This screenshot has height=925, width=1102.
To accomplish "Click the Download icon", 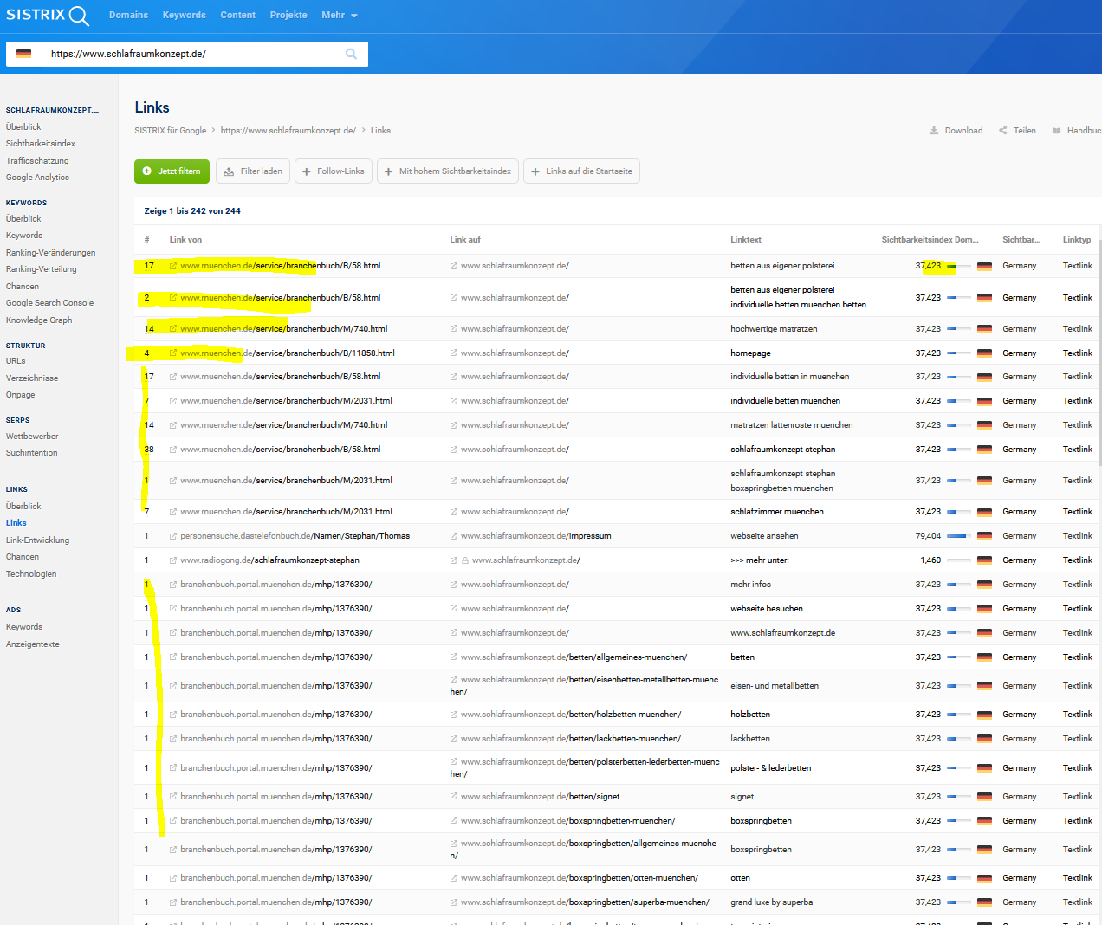I will click(934, 131).
